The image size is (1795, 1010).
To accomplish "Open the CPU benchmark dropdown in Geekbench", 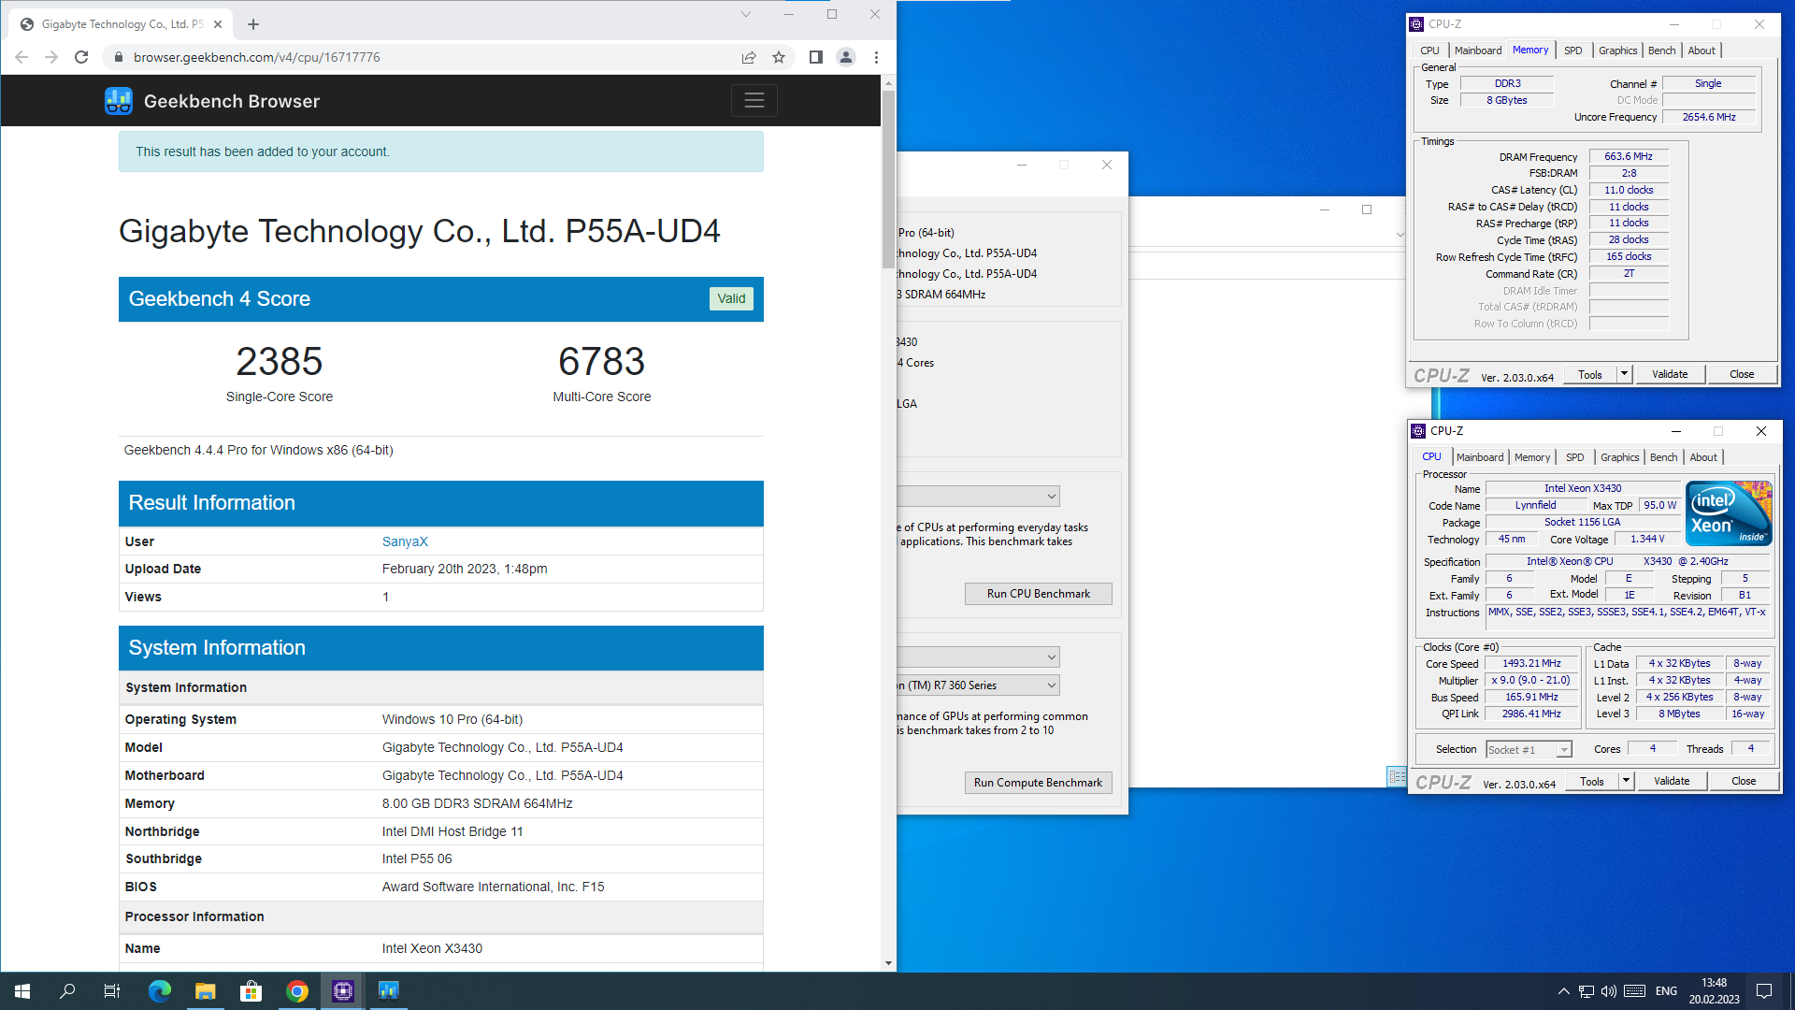I will click(x=978, y=496).
